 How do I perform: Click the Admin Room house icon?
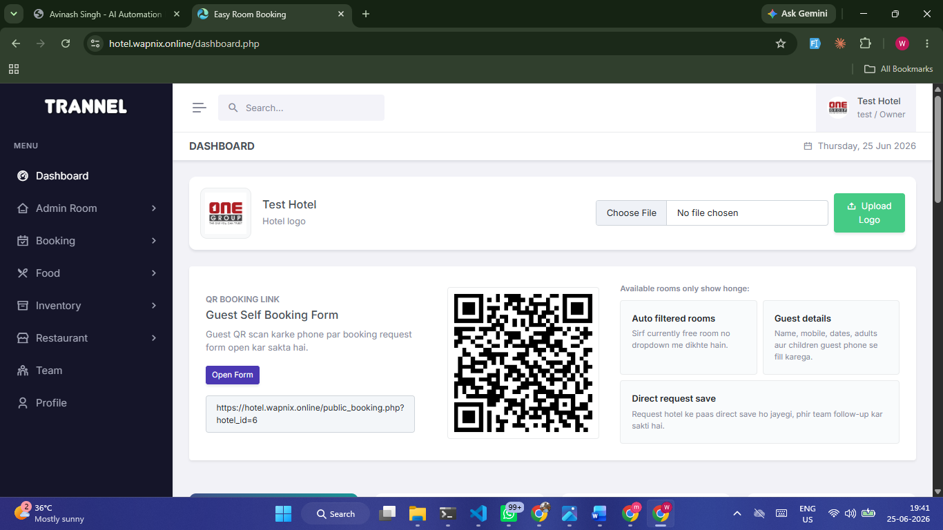tap(23, 208)
